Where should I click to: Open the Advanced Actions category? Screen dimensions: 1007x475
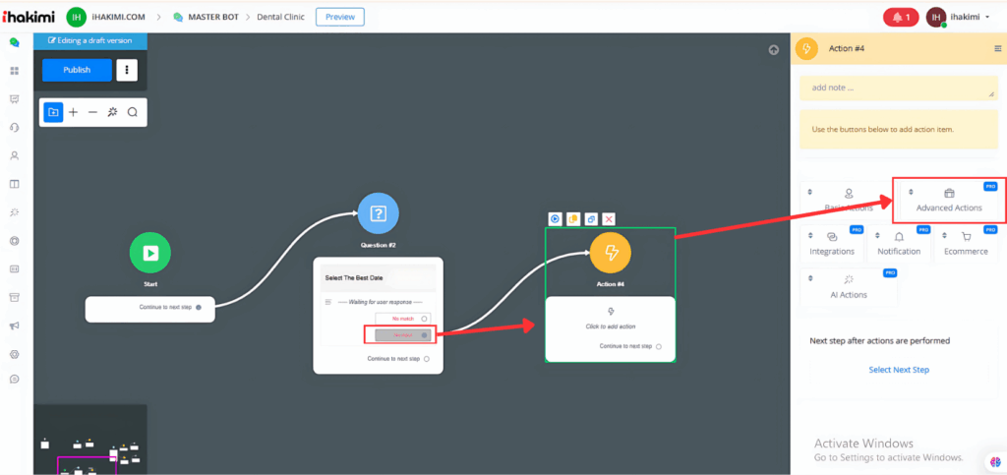click(949, 201)
